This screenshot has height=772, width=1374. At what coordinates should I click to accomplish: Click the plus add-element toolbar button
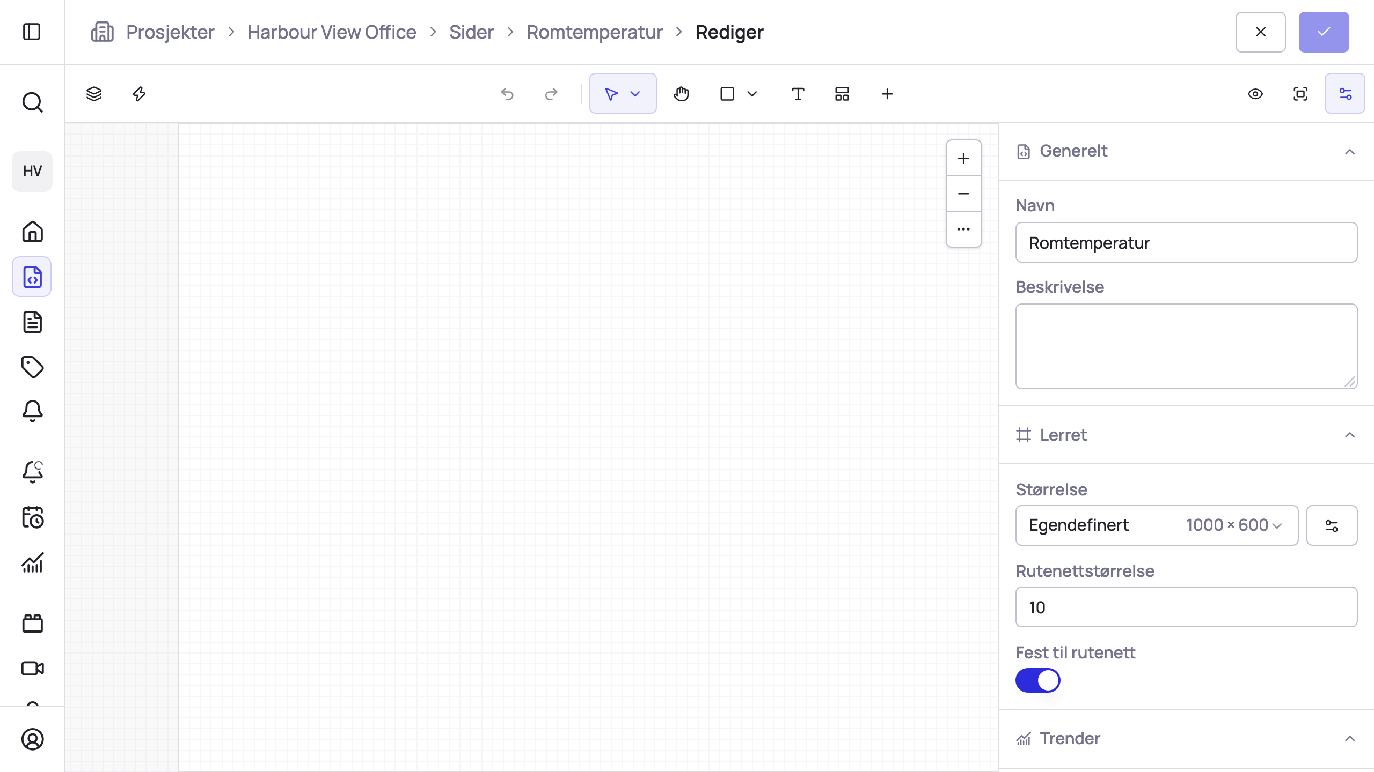click(887, 94)
